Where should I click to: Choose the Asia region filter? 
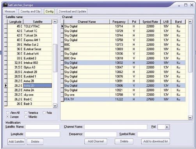[x=44, y=113]
